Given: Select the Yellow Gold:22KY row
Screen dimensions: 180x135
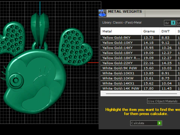Looking at the screenshot, I should [140, 63].
